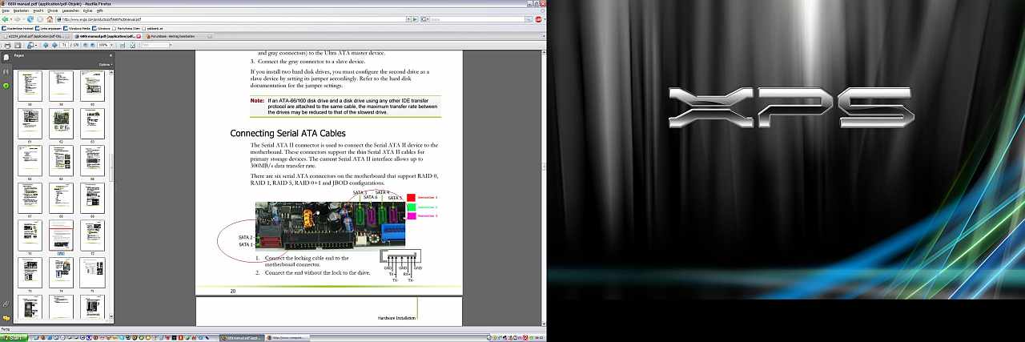Viewport: 1025px width, 342px height.
Task: Click the URL address bar
Action: 232,19
